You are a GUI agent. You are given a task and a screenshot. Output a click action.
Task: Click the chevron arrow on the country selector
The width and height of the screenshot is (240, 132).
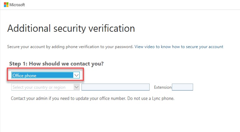pos(77,87)
